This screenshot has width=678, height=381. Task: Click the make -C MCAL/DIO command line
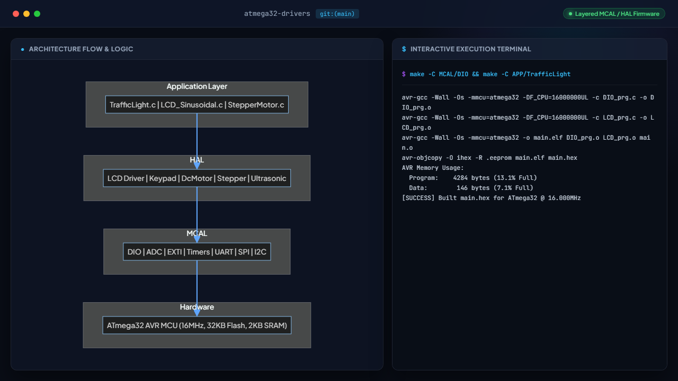(486, 74)
